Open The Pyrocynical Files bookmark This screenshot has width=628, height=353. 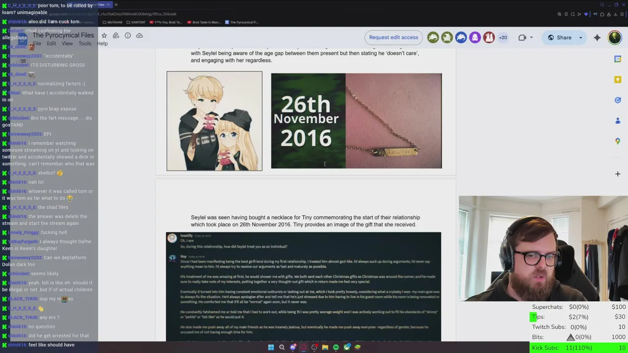tap(241, 22)
